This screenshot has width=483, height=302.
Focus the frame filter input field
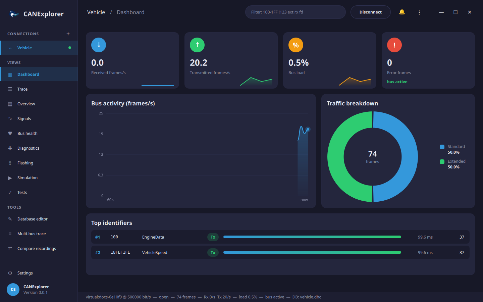point(296,12)
